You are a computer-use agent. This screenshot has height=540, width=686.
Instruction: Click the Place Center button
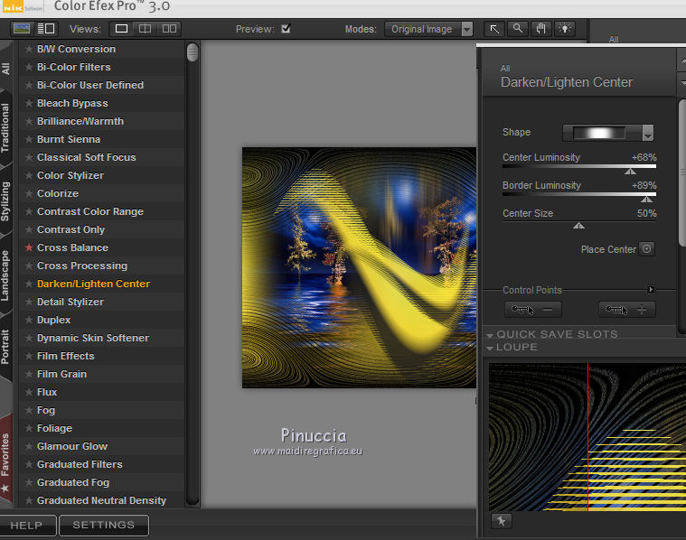click(646, 249)
